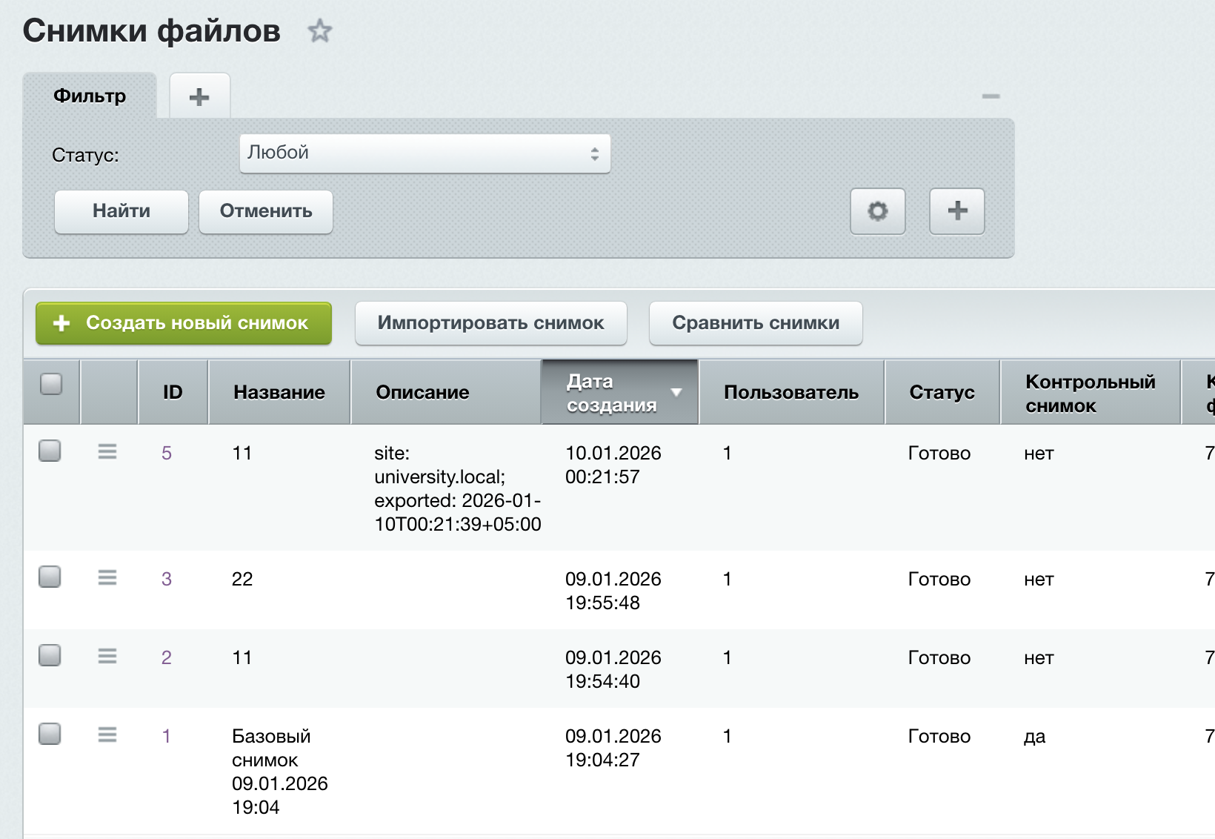The image size is (1215, 839).
Task: Click date 10.01.2026 00:21:57
Action: click(x=613, y=465)
